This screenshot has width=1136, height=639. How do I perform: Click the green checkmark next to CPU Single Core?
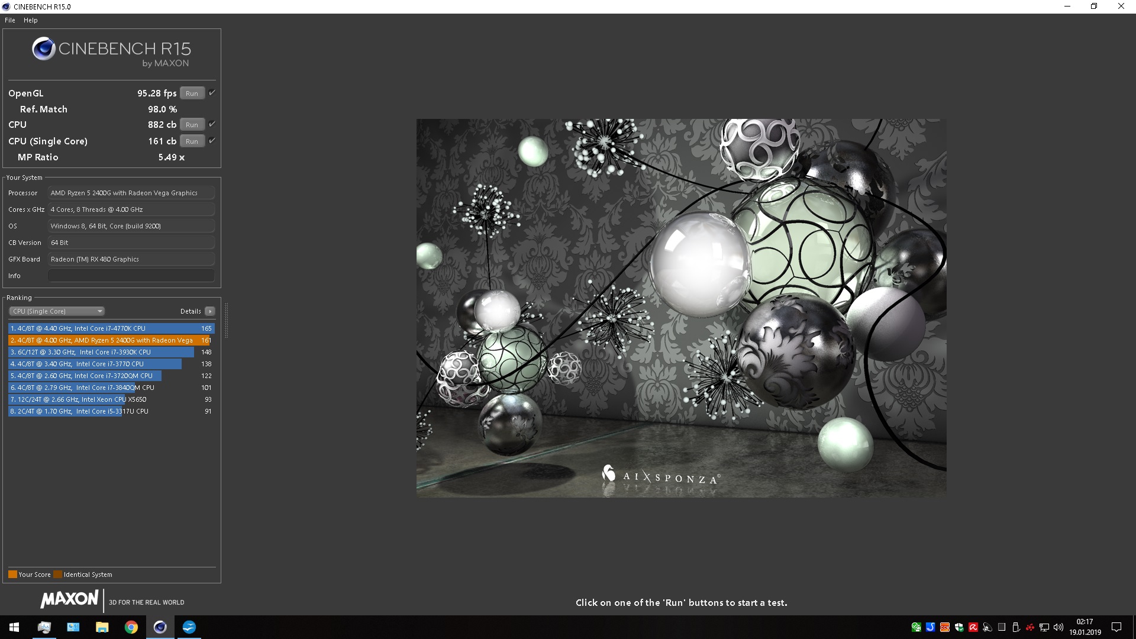click(212, 140)
